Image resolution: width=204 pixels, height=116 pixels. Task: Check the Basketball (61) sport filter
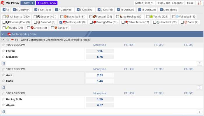click(x=62, y=17)
